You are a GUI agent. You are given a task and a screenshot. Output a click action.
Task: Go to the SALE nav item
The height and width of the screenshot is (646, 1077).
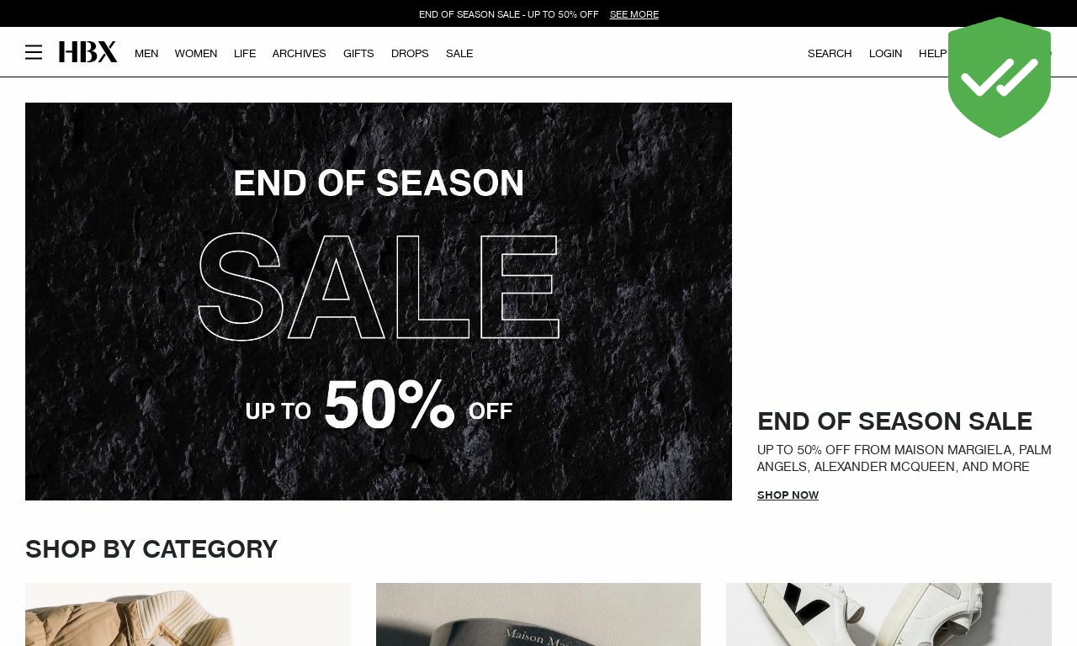point(459,53)
